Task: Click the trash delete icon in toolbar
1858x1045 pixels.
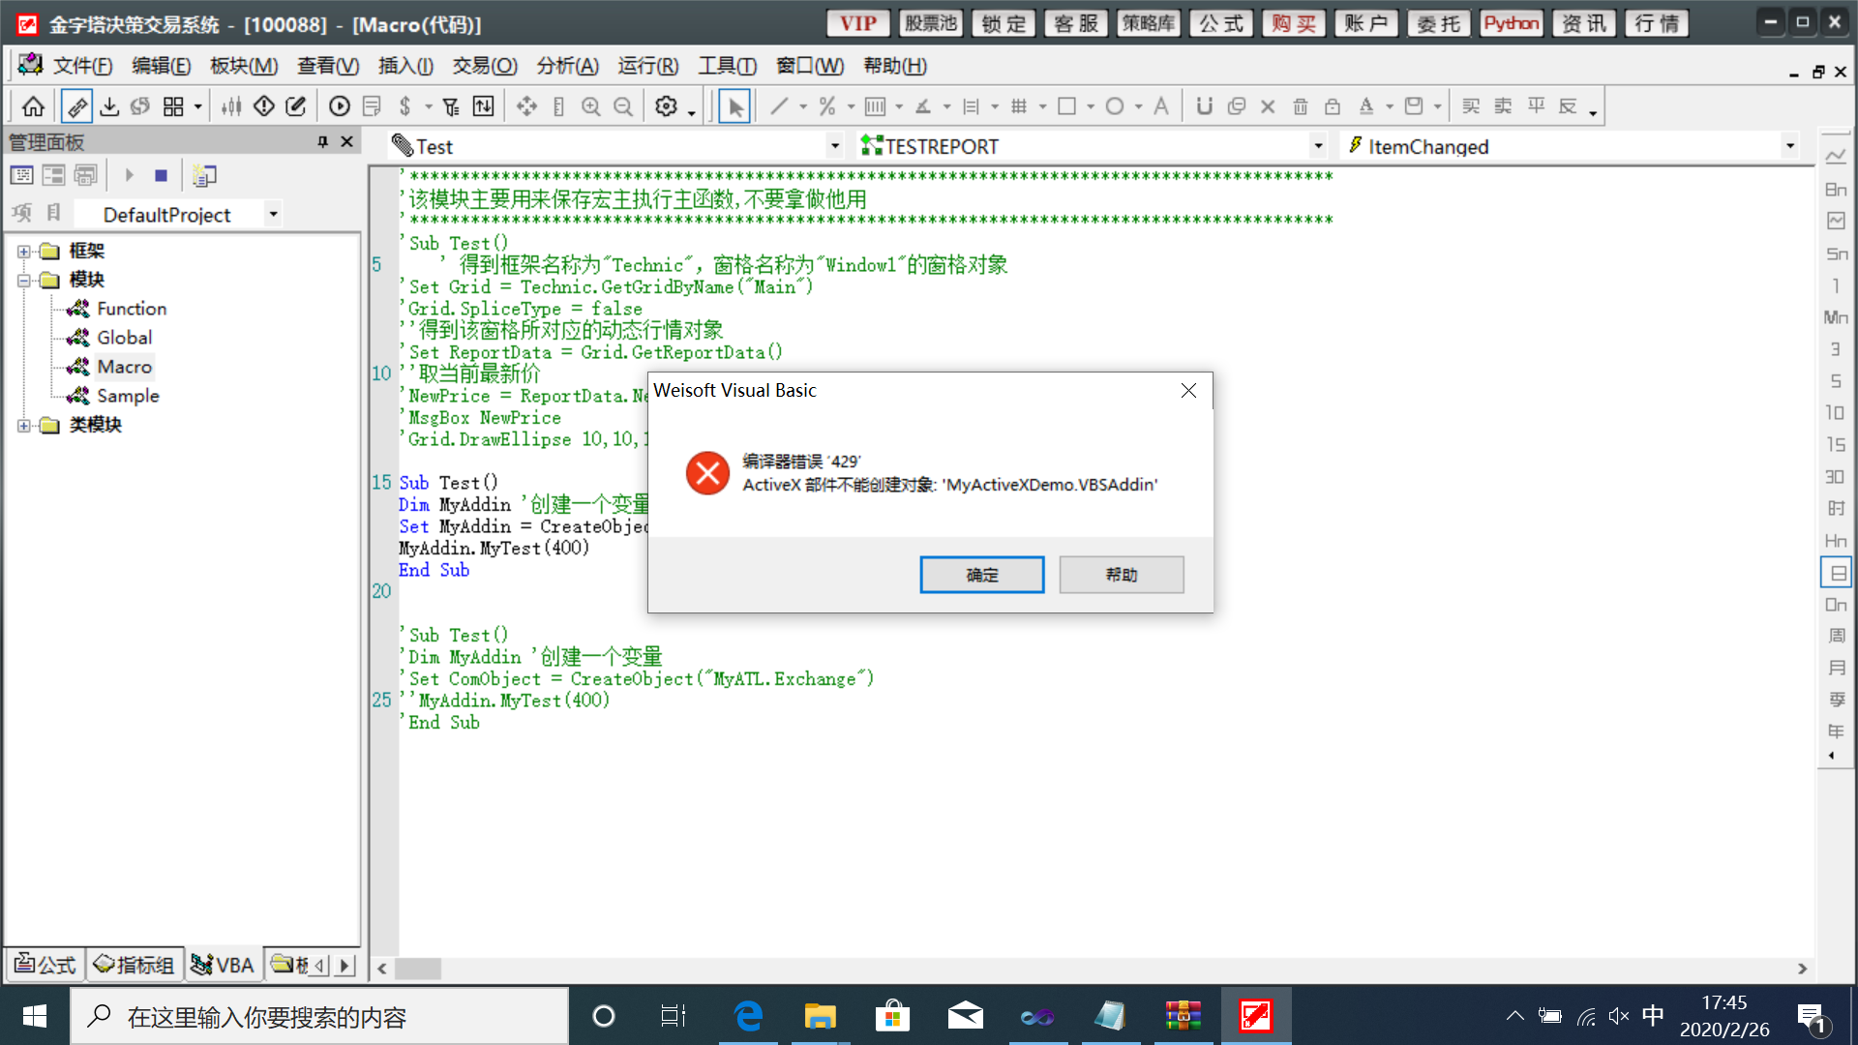Action: pos(1301,106)
